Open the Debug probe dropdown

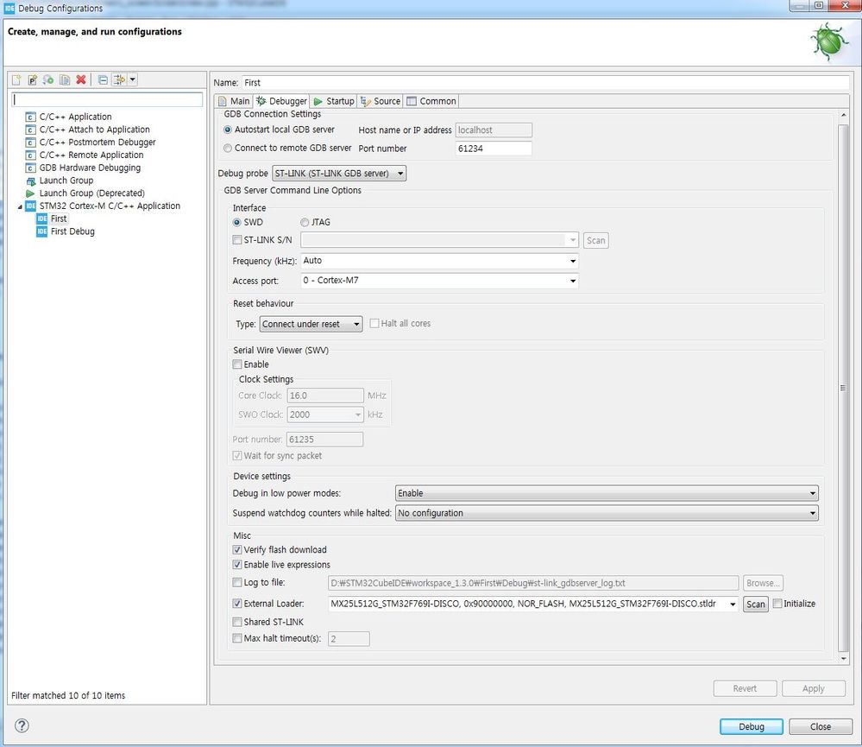click(339, 174)
